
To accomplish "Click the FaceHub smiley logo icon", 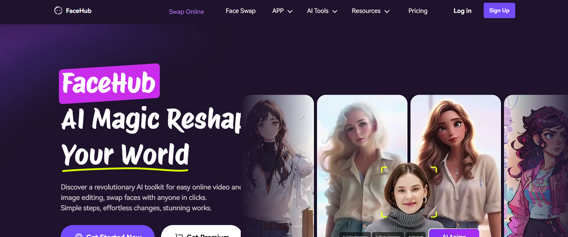I will pyautogui.click(x=58, y=11).
